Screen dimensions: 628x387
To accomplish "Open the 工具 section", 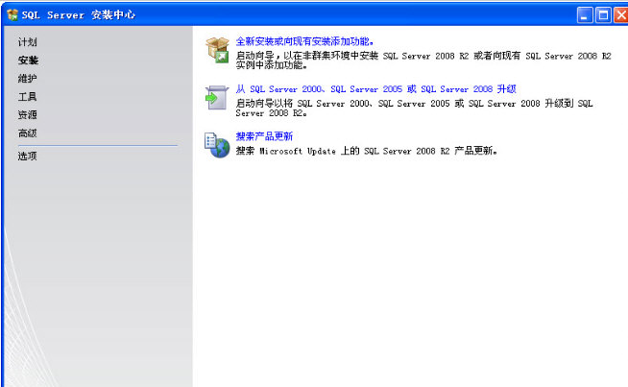I will [27, 97].
